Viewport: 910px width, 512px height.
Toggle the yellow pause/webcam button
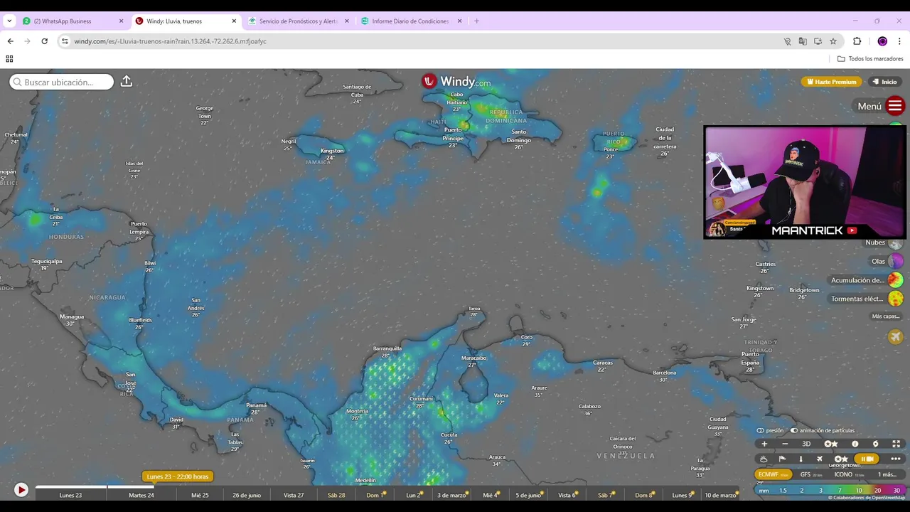(867, 459)
